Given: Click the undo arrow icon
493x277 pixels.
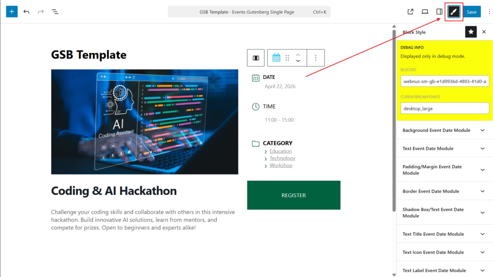Looking at the screenshot, I should (x=26, y=12).
